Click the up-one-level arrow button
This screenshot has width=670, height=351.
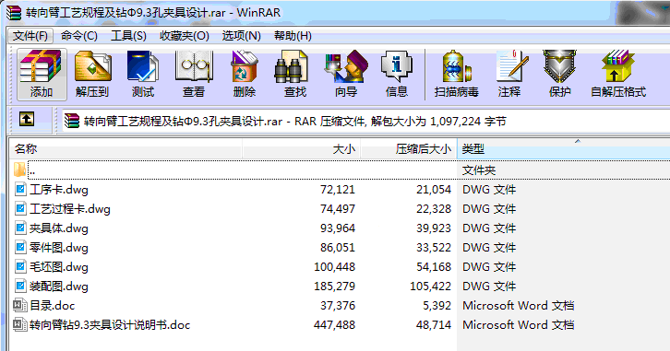(x=27, y=119)
